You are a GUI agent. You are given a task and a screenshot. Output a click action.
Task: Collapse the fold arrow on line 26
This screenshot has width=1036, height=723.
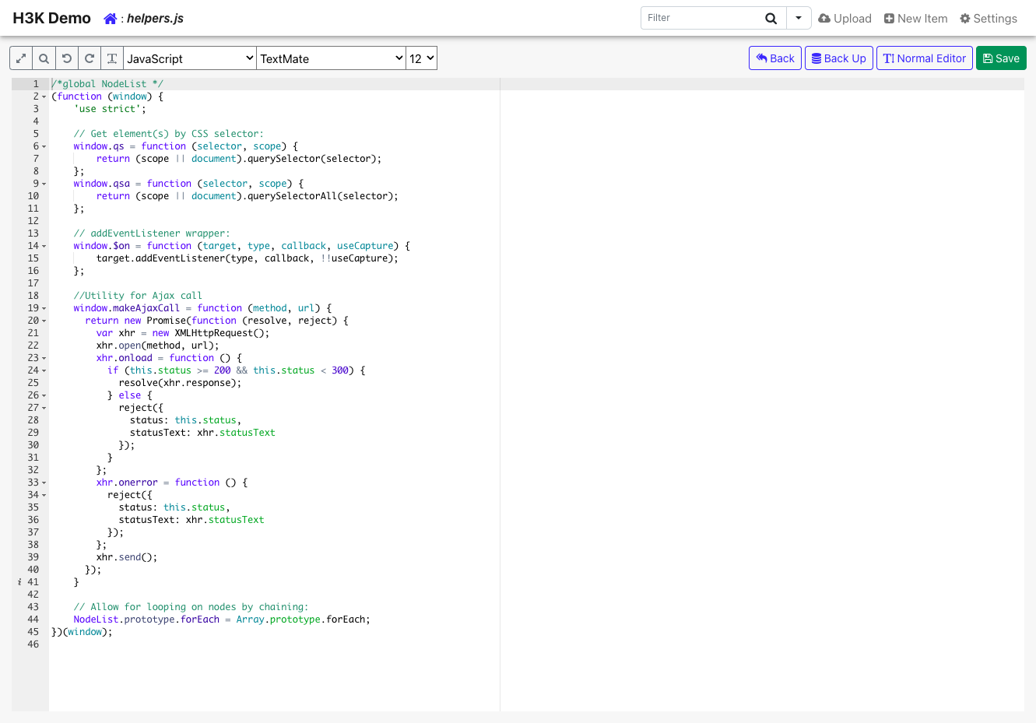click(x=44, y=395)
